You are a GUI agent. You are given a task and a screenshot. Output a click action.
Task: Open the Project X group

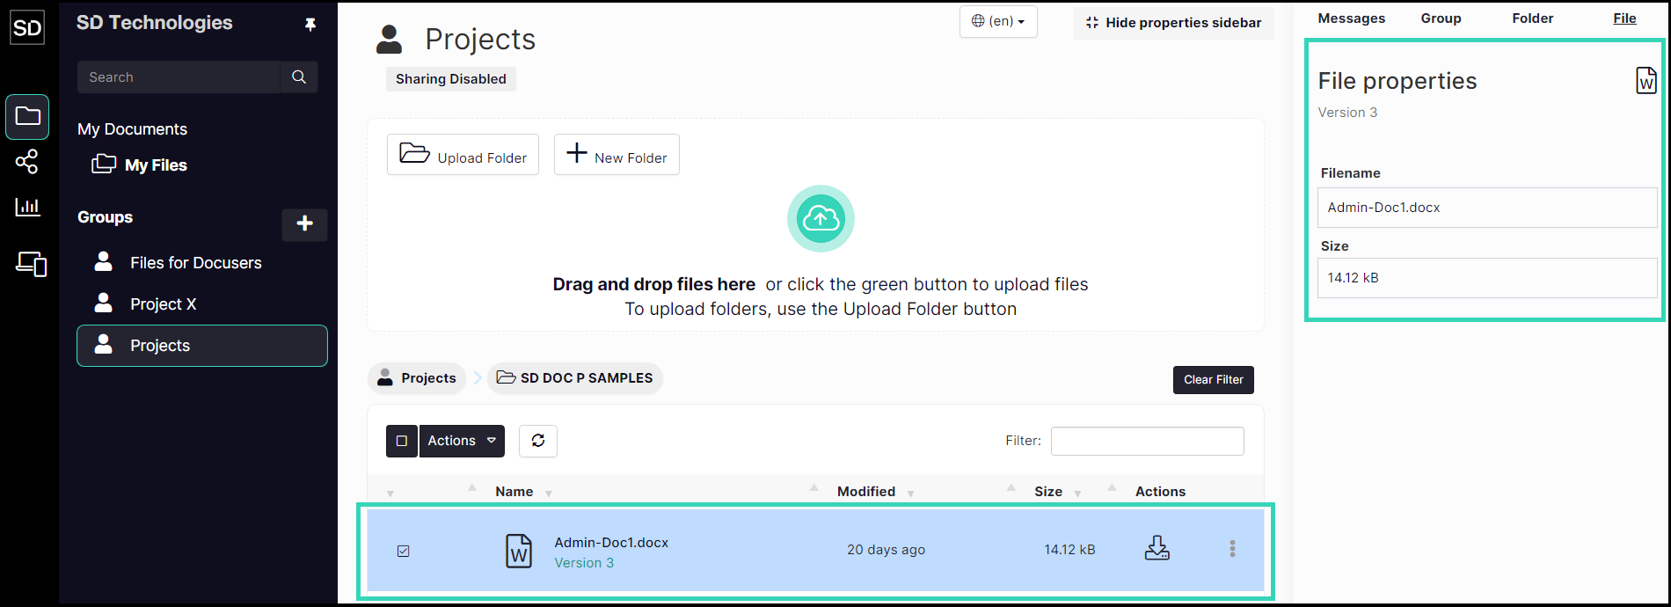[x=164, y=304]
